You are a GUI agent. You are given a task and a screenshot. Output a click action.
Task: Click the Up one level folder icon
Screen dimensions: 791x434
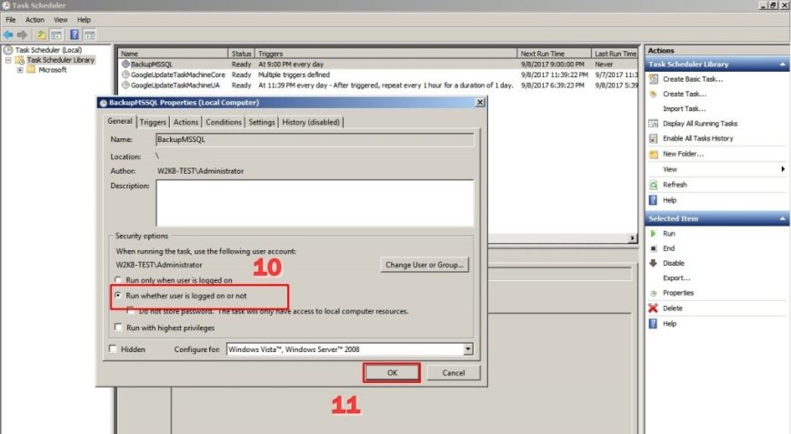[41, 35]
